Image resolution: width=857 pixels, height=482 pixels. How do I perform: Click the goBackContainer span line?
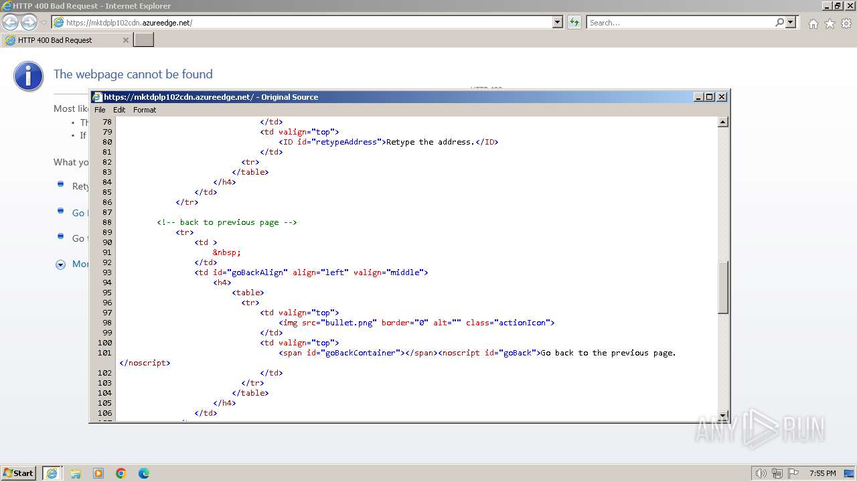477,353
